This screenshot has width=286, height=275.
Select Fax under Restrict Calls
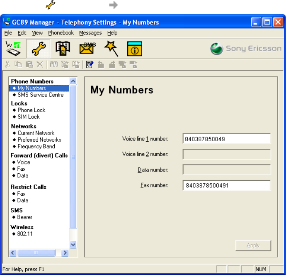[21, 194]
